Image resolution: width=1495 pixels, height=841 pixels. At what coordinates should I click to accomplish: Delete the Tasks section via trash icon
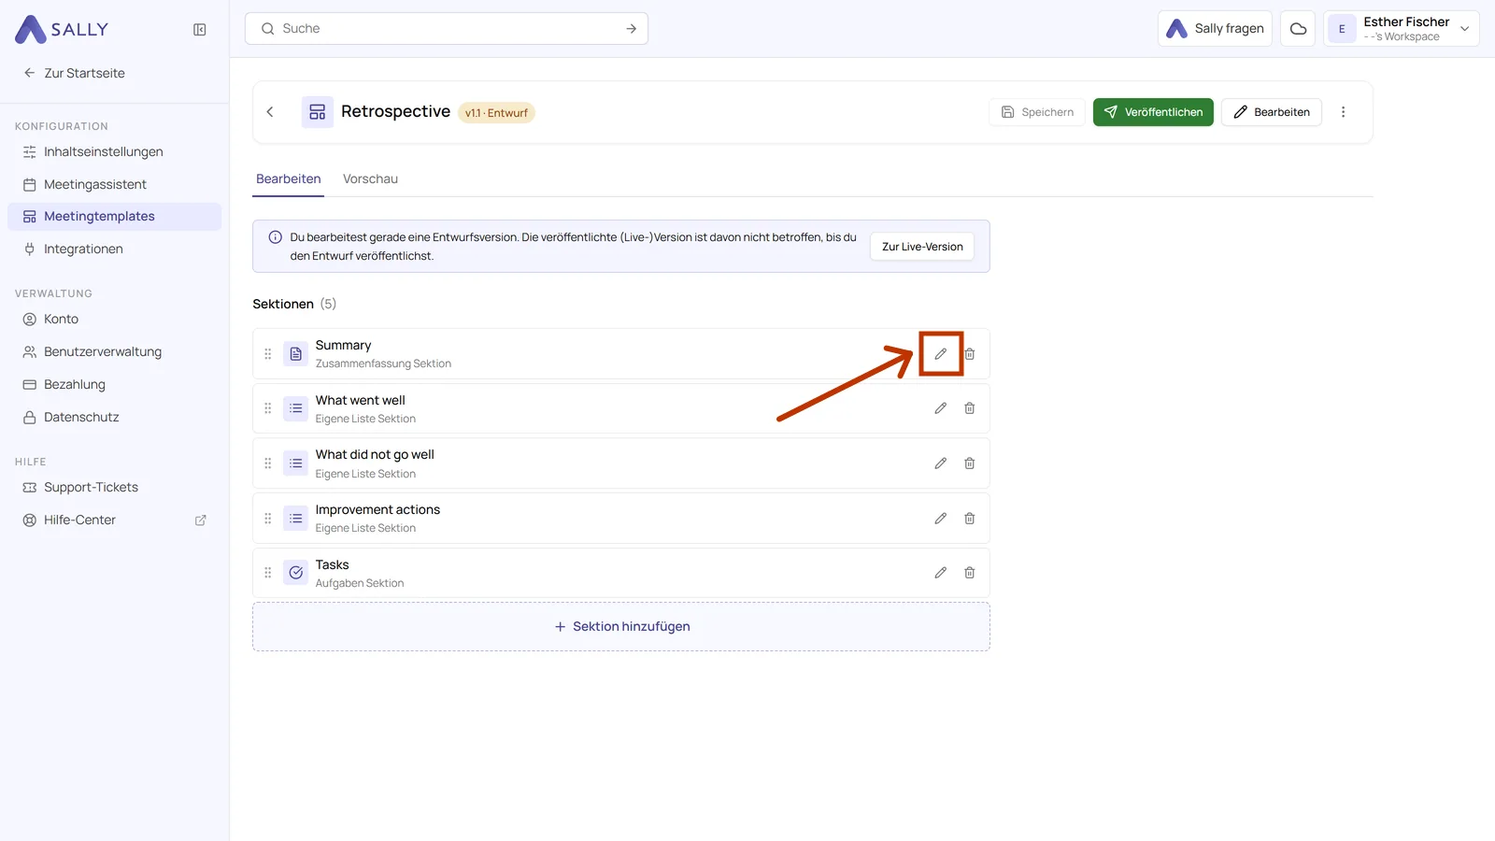(970, 573)
